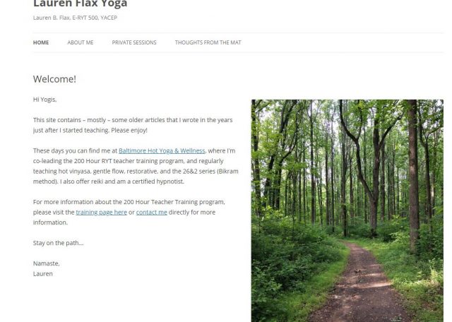The width and height of the screenshot is (452, 322).
Task: Click the 'contact me' link
Action: click(152, 212)
